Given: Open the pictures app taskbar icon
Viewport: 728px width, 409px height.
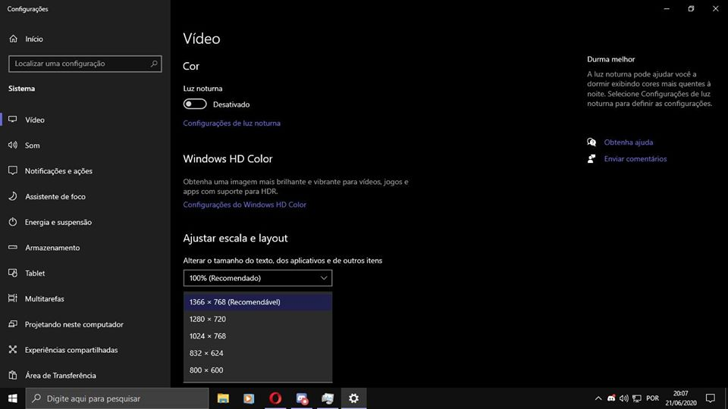Looking at the screenshot, I should (328, 398).
